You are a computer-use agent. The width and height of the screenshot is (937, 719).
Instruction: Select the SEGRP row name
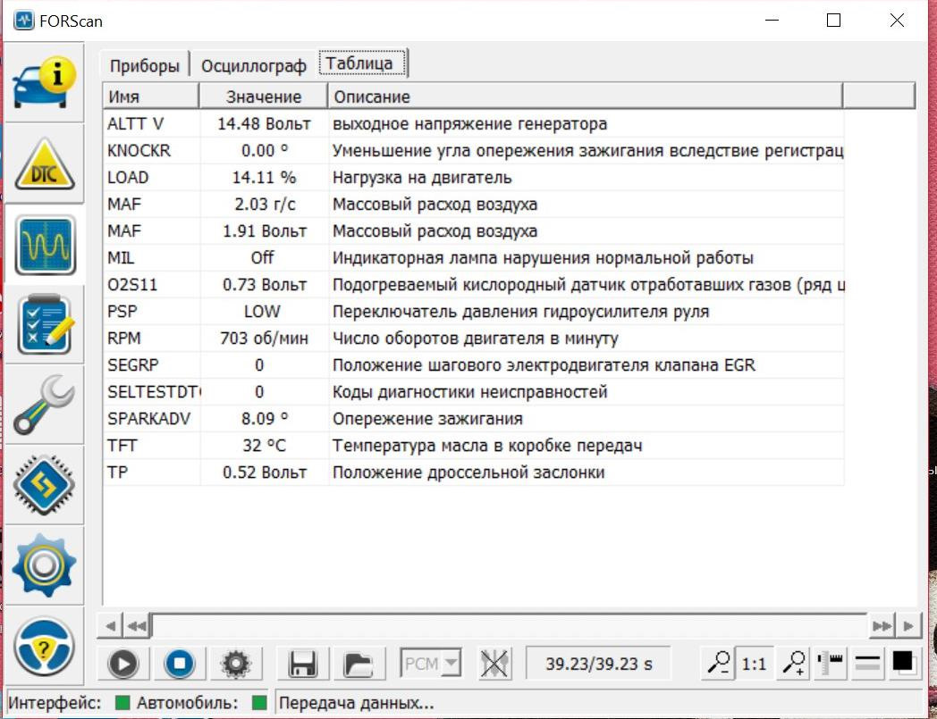point(133,365)
